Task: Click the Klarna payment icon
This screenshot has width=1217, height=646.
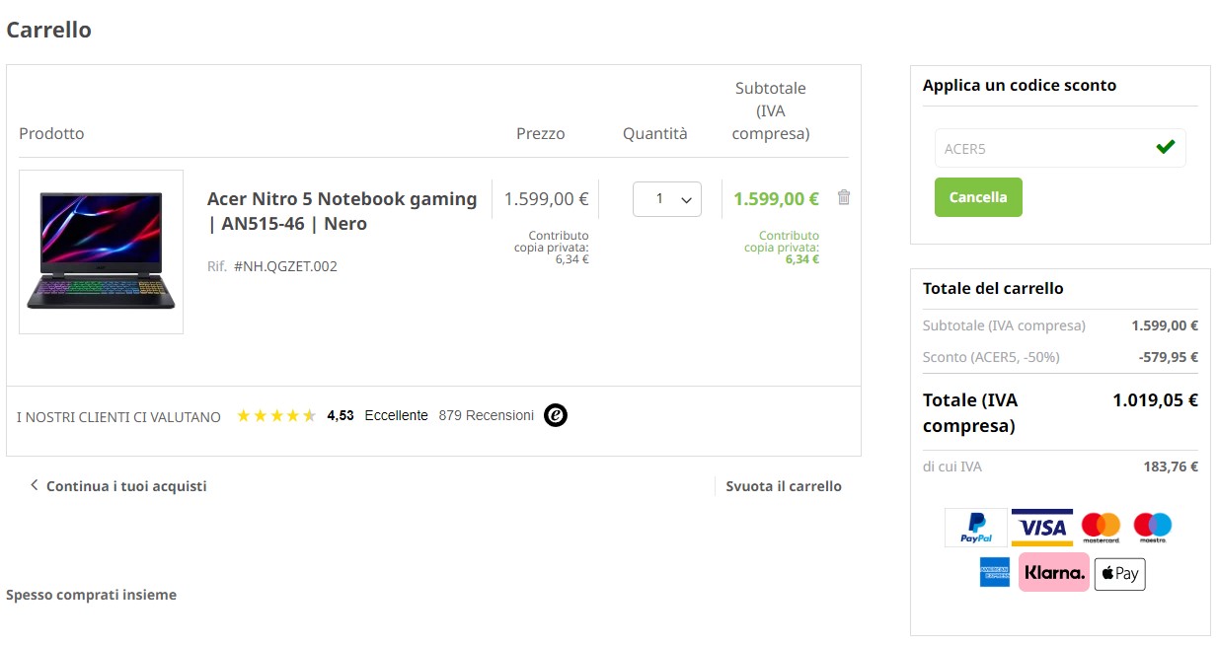Action: 1053,572
